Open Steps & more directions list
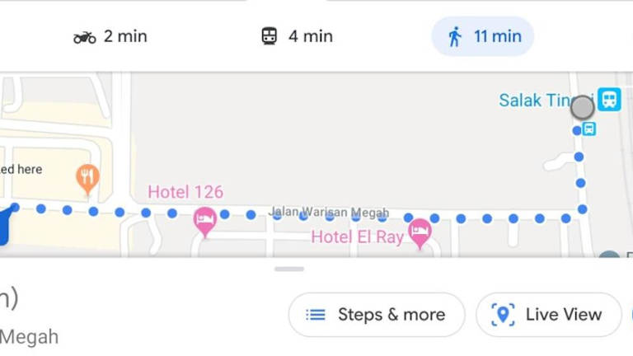This screenshot has width=633, height=356. coord(376,315)
